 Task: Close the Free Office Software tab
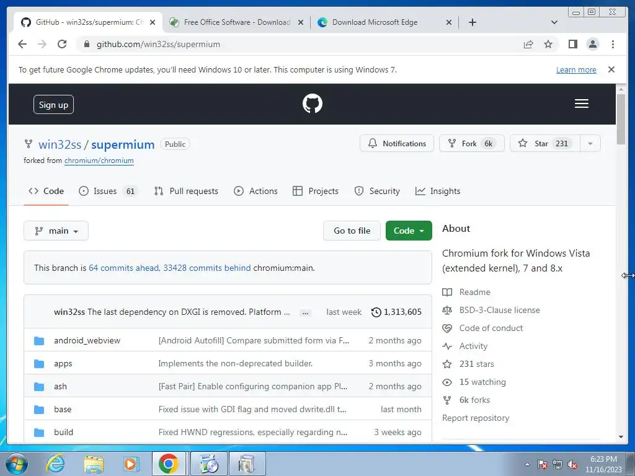pyautogui.click(x=301, y=22)
